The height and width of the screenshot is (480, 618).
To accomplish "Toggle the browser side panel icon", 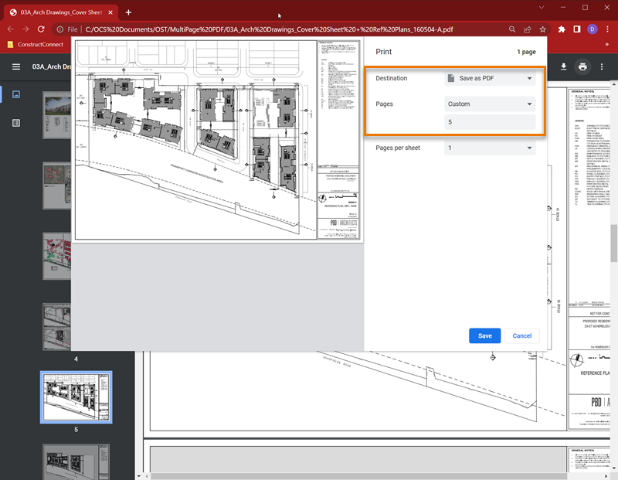I will (577, 29).
